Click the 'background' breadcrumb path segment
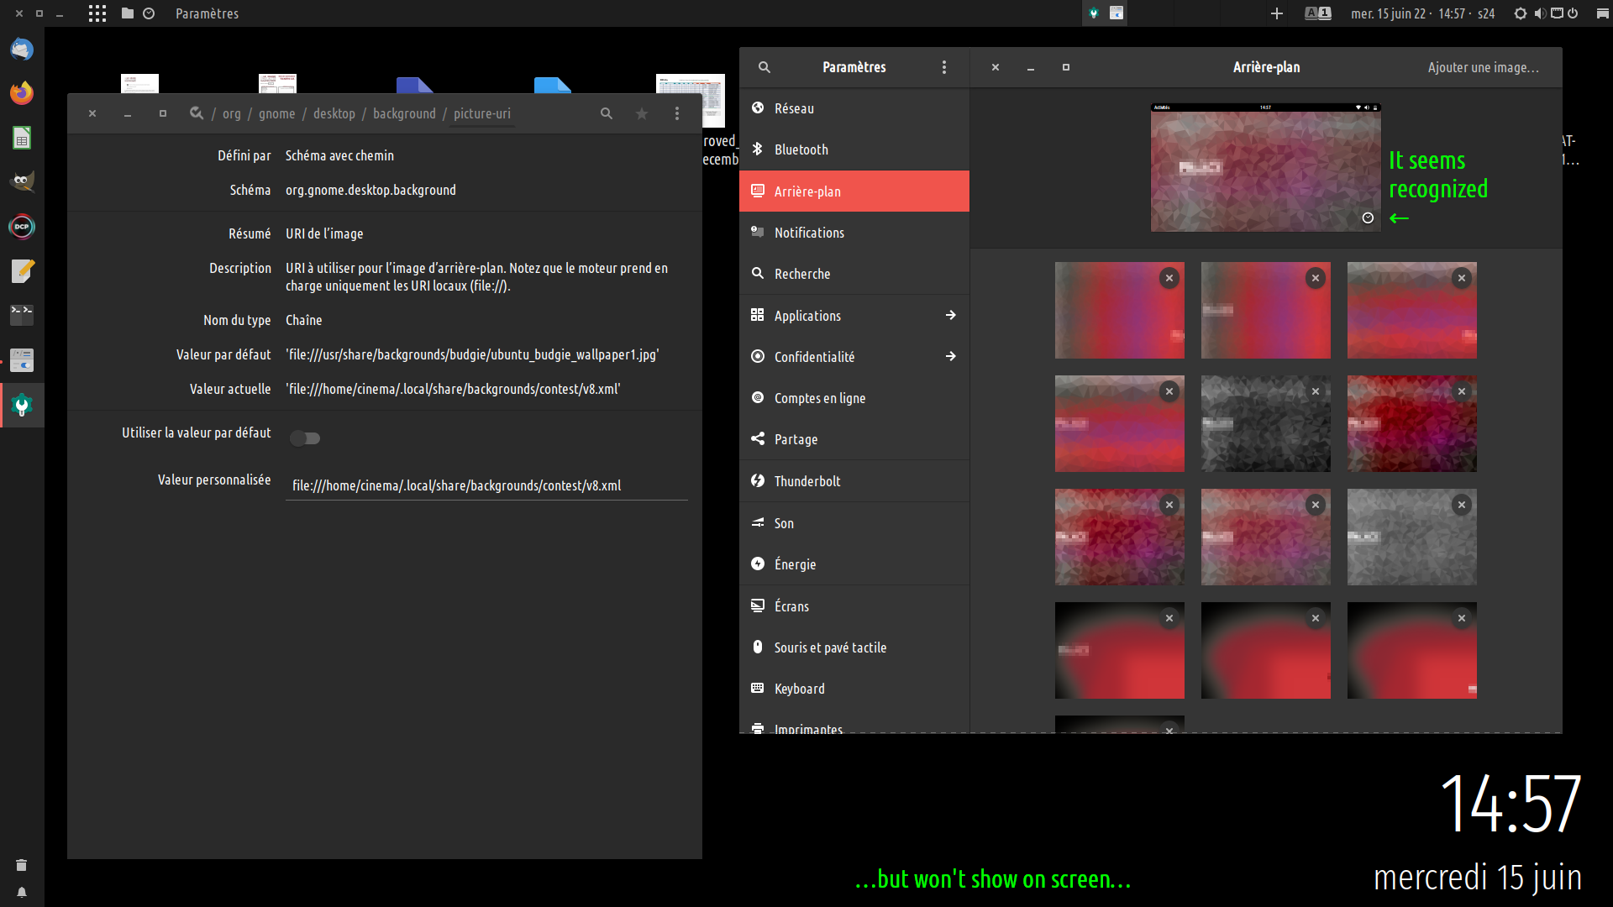The height and width of the screenshot is (907, 1613). [404, 113]
